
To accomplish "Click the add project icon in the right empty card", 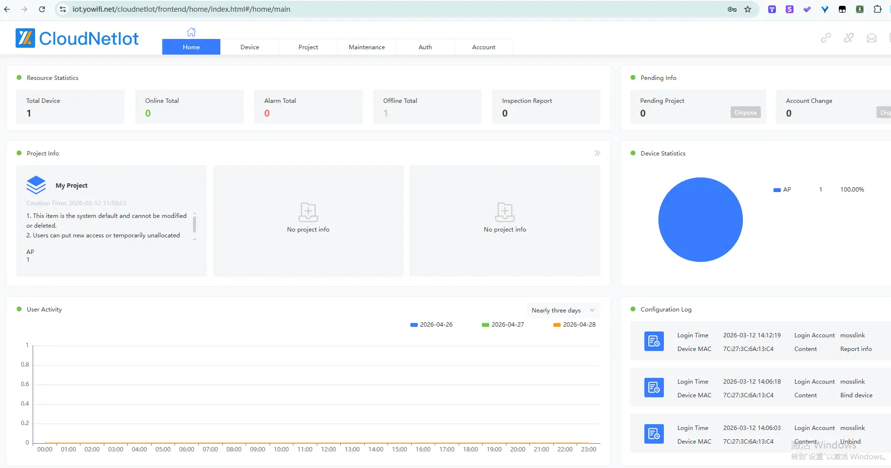I will (505, 212).
